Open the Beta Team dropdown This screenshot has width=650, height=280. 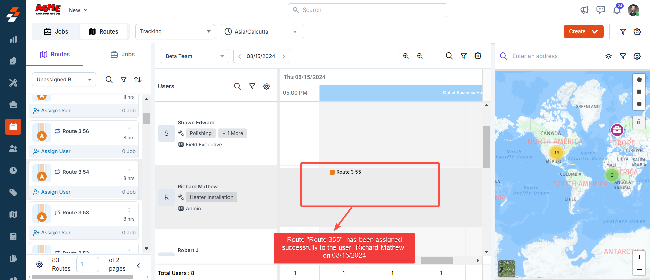click(195, 56)
